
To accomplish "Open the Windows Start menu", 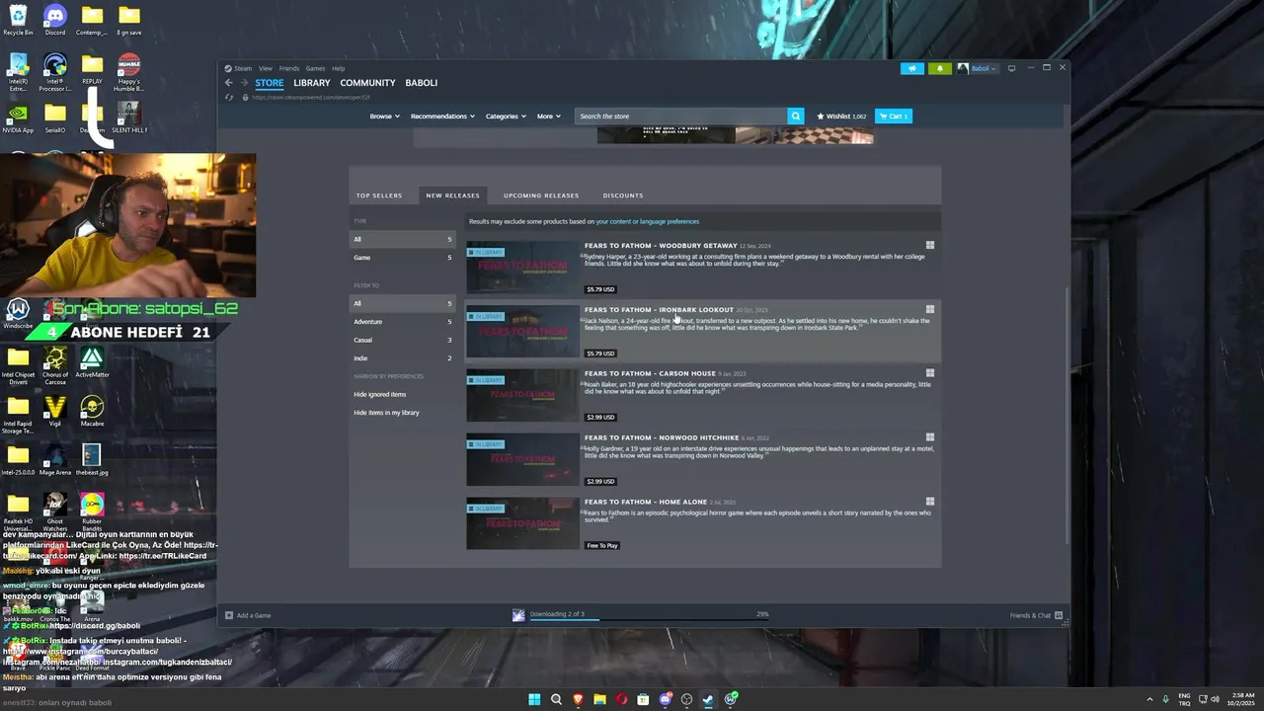I will click(534, 699).
